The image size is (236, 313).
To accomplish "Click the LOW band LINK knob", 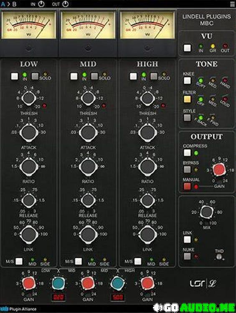I will (x=29, y=235).
